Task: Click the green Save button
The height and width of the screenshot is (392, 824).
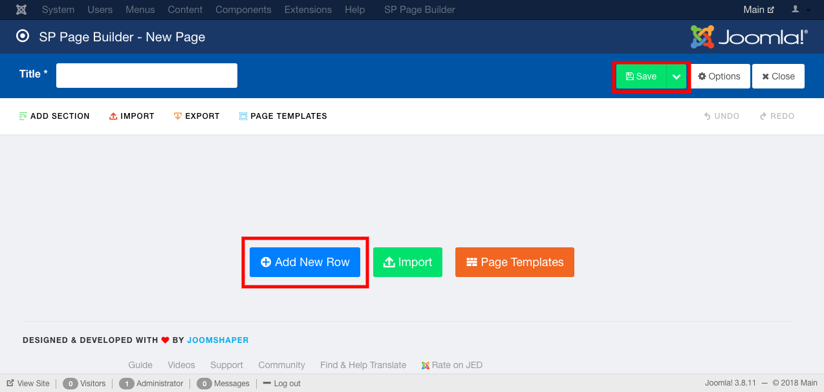Action: [641, 76]
